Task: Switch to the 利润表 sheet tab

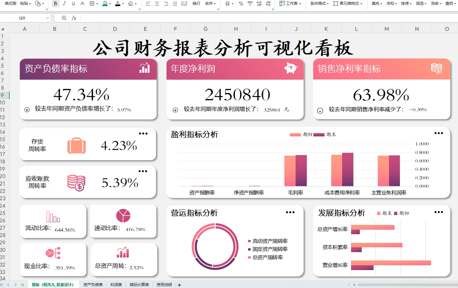Action: click(116, 284)
